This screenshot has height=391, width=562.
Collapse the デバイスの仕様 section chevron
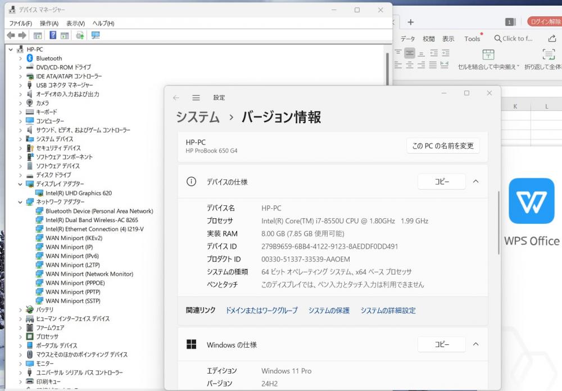[475, 182]
